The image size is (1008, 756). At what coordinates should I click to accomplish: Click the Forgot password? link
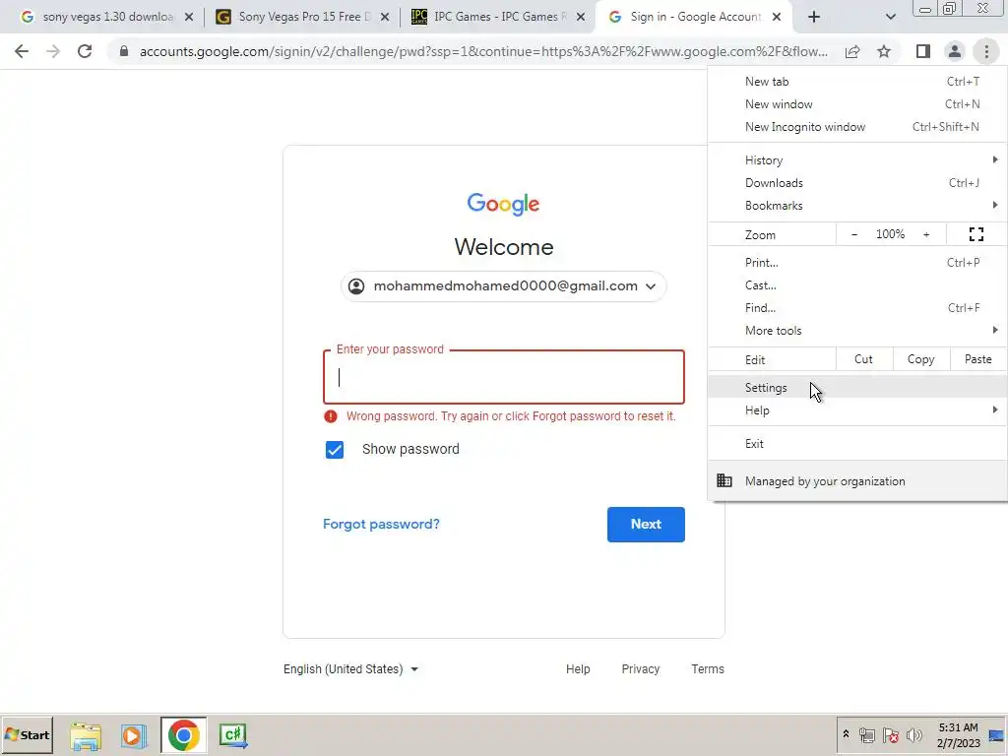(x=381, y=524)
